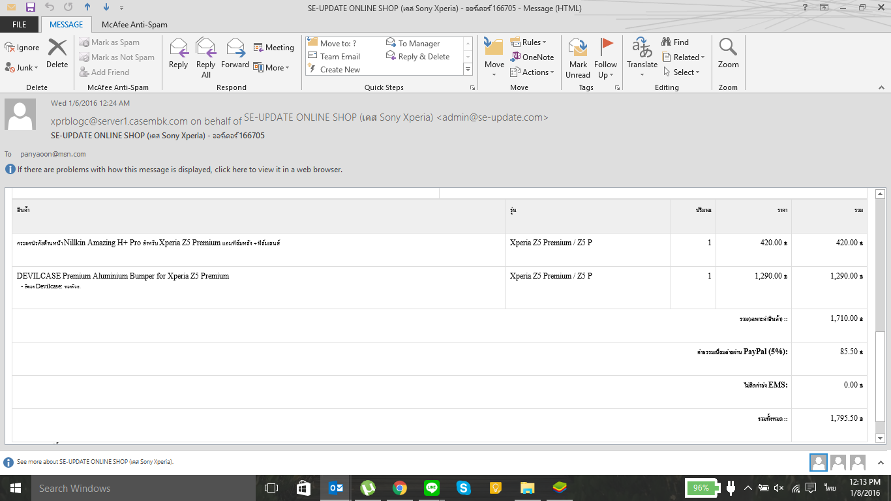Open Task View on the taskbar

271,488
